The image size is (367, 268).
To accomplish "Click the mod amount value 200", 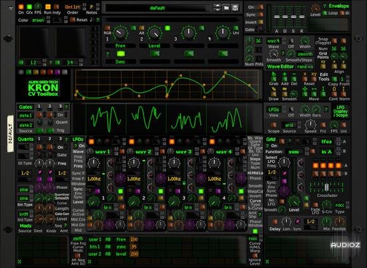I will 134,254.
